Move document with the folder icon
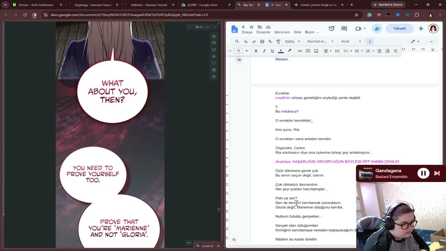This screenshot has height=251, width=446. tap(260, 27)
